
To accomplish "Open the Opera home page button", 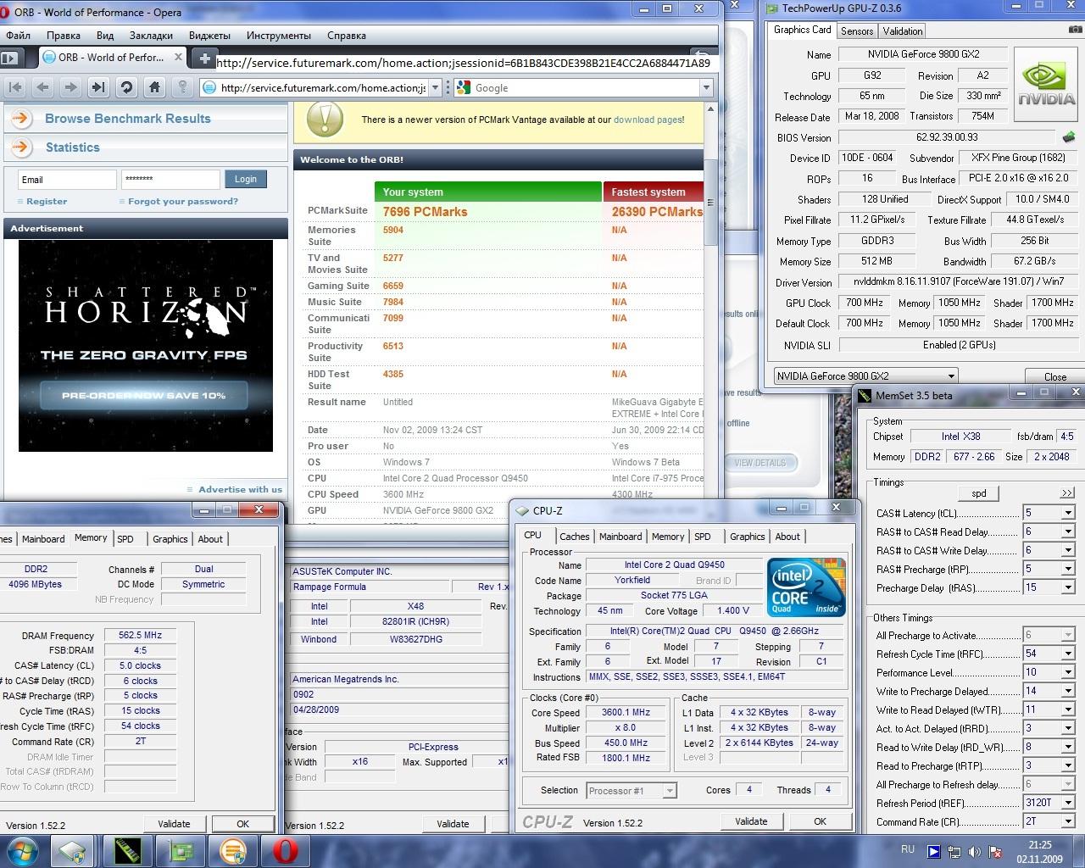I will tap(154, 87).
